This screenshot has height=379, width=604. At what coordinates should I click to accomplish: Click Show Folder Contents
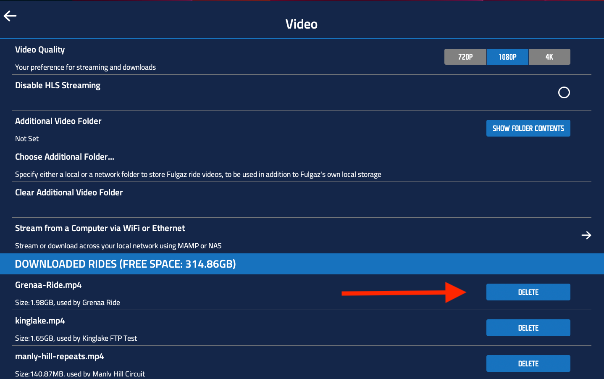[528, 128]
